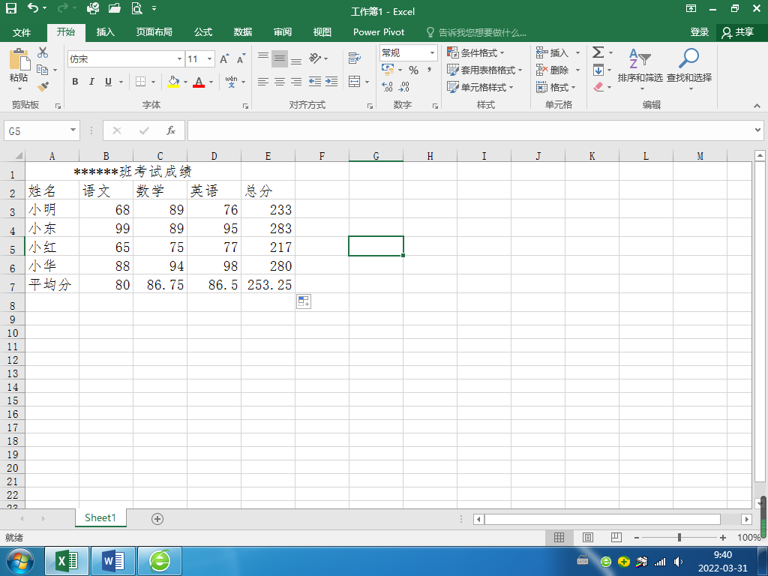Switch to the 页面布局 tab
768x576 pixels.
[x=154, y=32]
